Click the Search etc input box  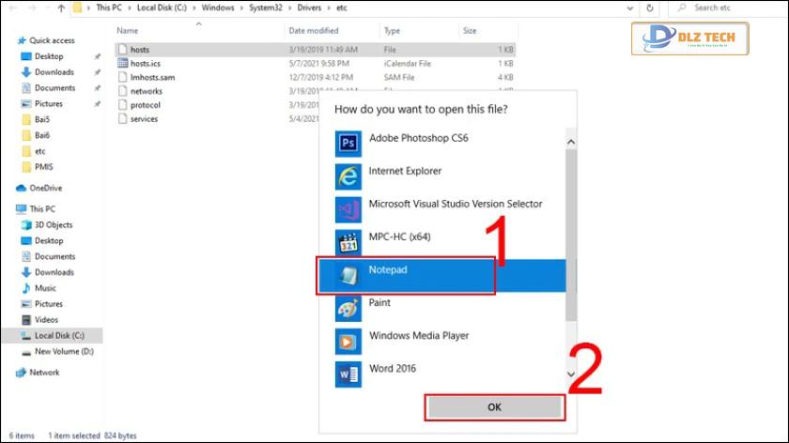pyautogui.click(x=728, y=8)
